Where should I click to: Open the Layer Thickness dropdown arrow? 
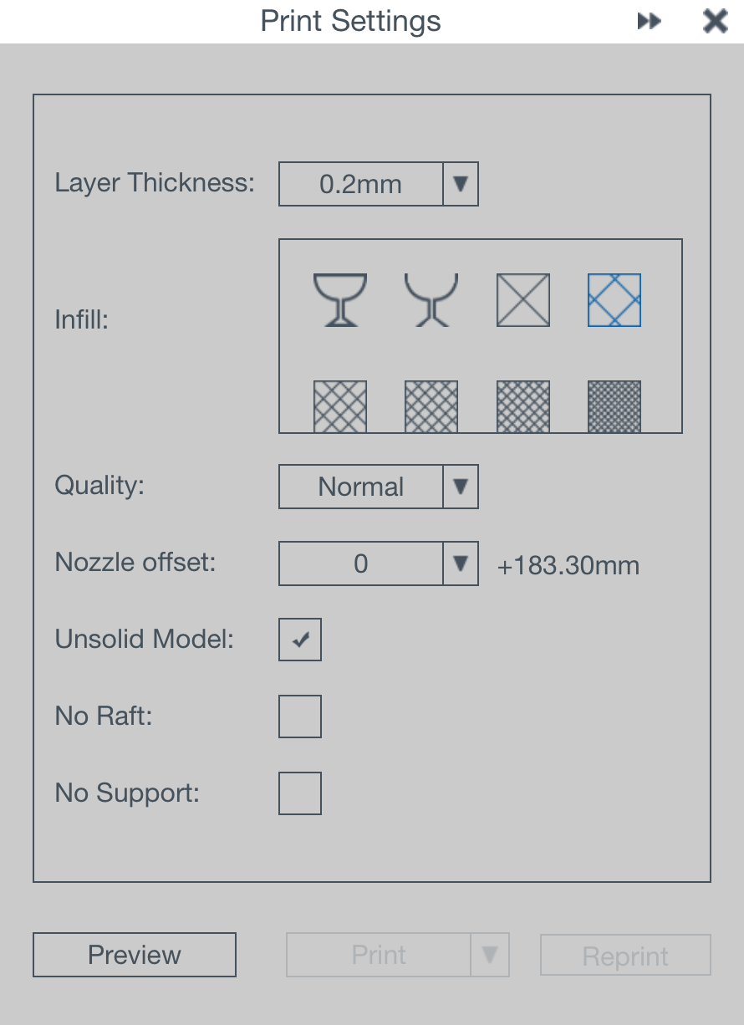pyautogui.click(x=460, y=184)
